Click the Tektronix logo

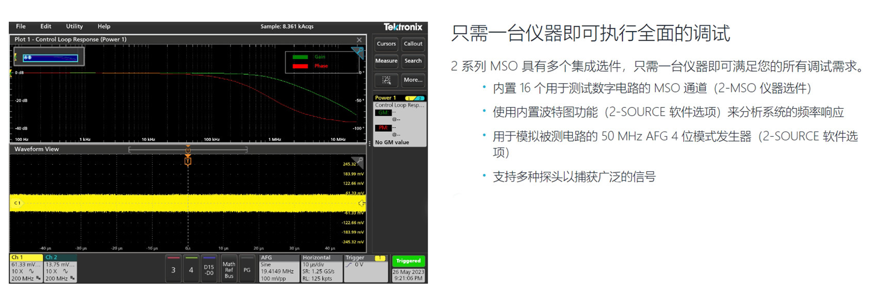tap(403, 27)
